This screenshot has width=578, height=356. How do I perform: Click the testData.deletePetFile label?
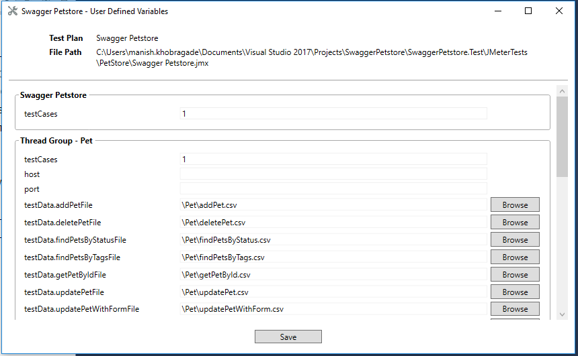63,223
